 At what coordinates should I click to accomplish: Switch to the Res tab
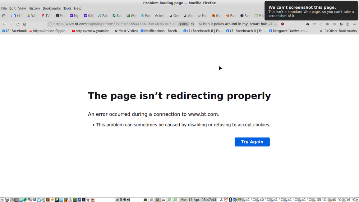point(245,16)
